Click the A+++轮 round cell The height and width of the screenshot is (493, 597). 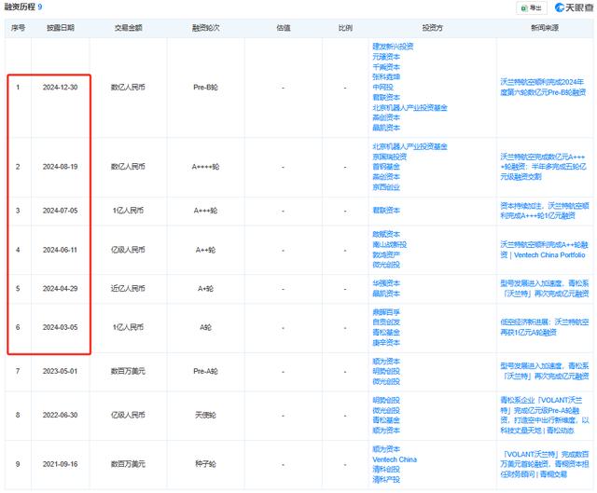click(x=205, y=211)
